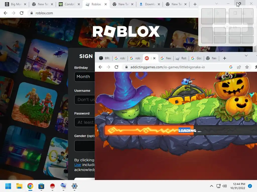The height and width of the screenshot is (192, 257).
Task: Click the Chrome taskbar icon
Action: pyautogui.click(x=30, y=186)
